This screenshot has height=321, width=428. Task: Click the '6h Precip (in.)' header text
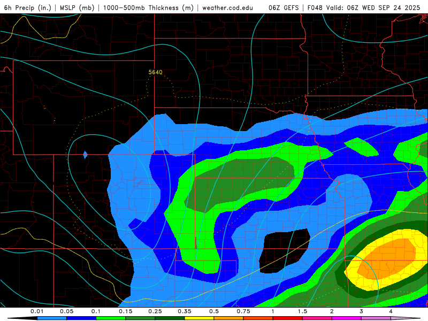(x=28, y=7)
